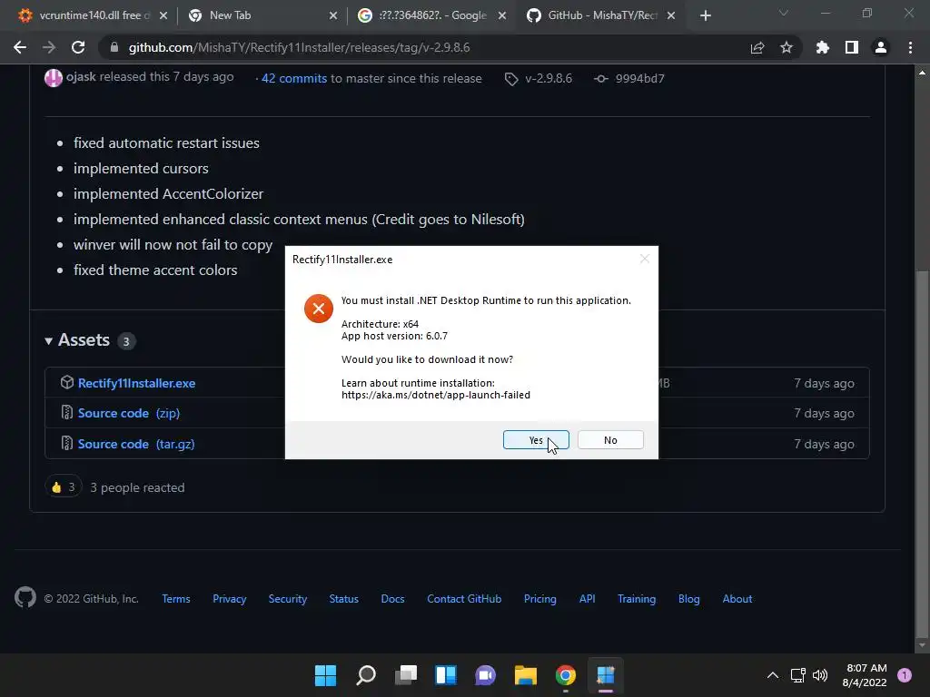Reload the GitHub page
930x697 pixels.
pos(78,47)
